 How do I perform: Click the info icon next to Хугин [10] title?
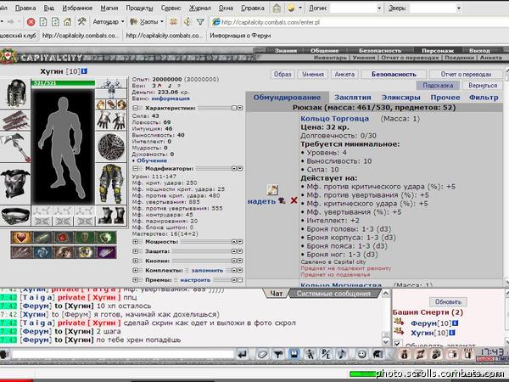pos(84,71)
